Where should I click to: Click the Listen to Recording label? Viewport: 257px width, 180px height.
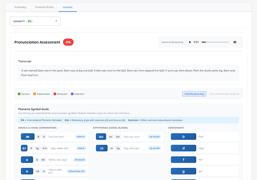click(x=172, y=42)
